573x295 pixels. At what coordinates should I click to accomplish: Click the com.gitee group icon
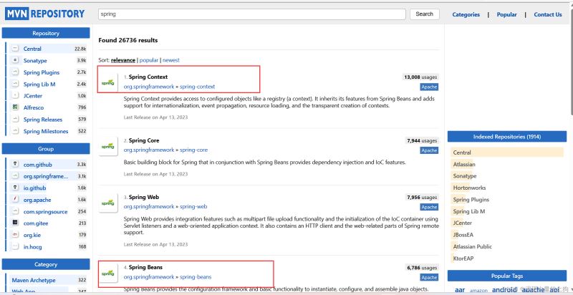click(x=15, y=223)
